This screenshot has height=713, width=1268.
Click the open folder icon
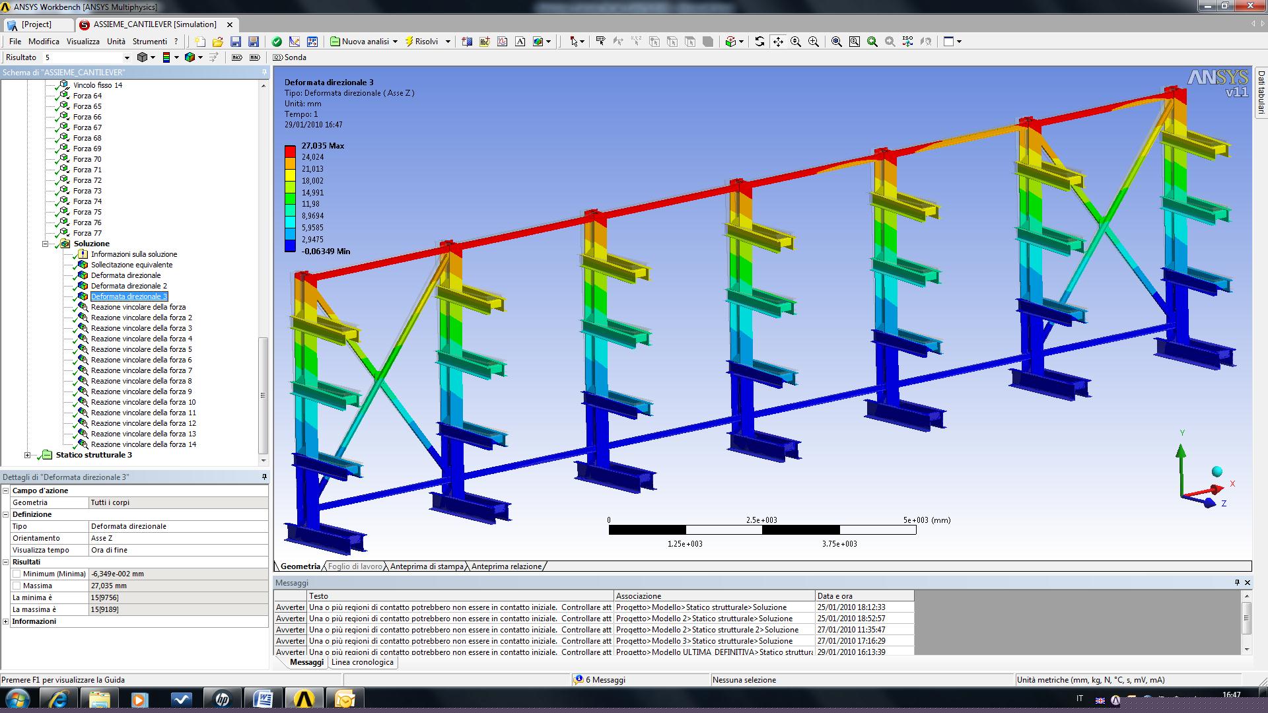pos(217,42)
